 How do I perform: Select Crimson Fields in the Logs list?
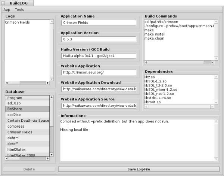coord(18,22)
